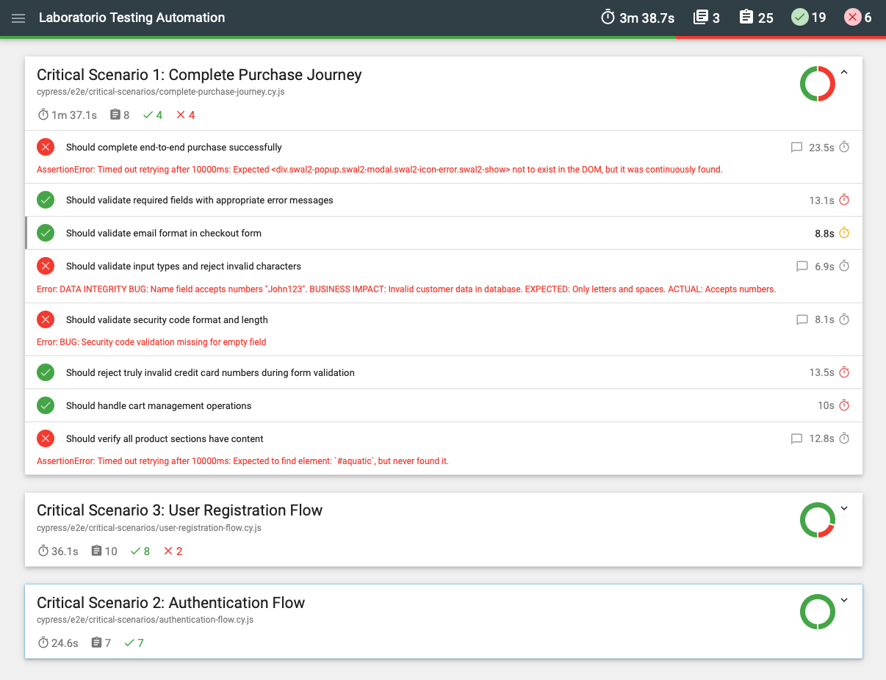Click the 'Laboratorio Testing Automation' report title
Image resolution: width=886 pixels, height=680 pixels.
(132, 18)
